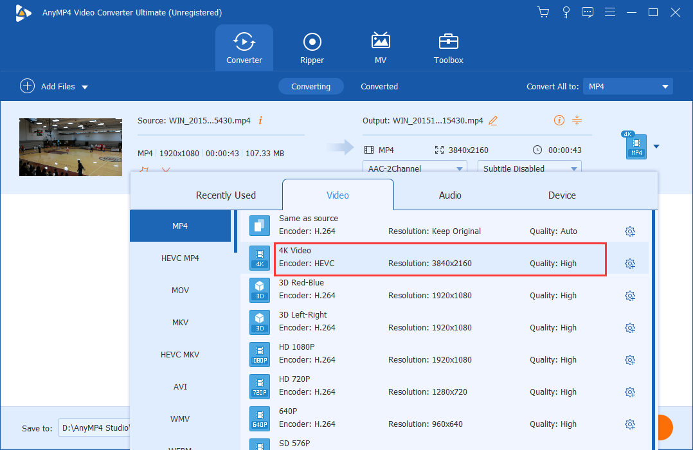Click the compress video icon
The height and width of the screenshot is (450, 693).
click(x=577, y=120)
